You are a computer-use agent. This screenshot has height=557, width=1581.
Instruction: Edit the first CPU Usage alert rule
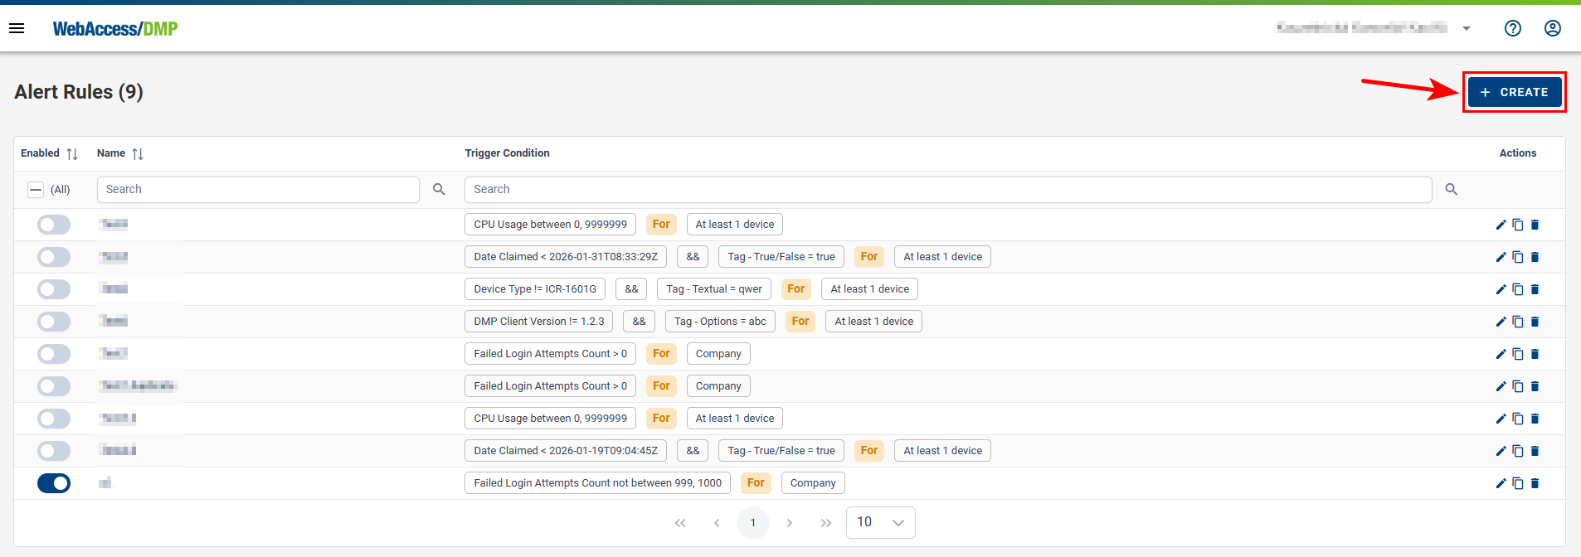pyautogui.click(x=1501, y=225)
